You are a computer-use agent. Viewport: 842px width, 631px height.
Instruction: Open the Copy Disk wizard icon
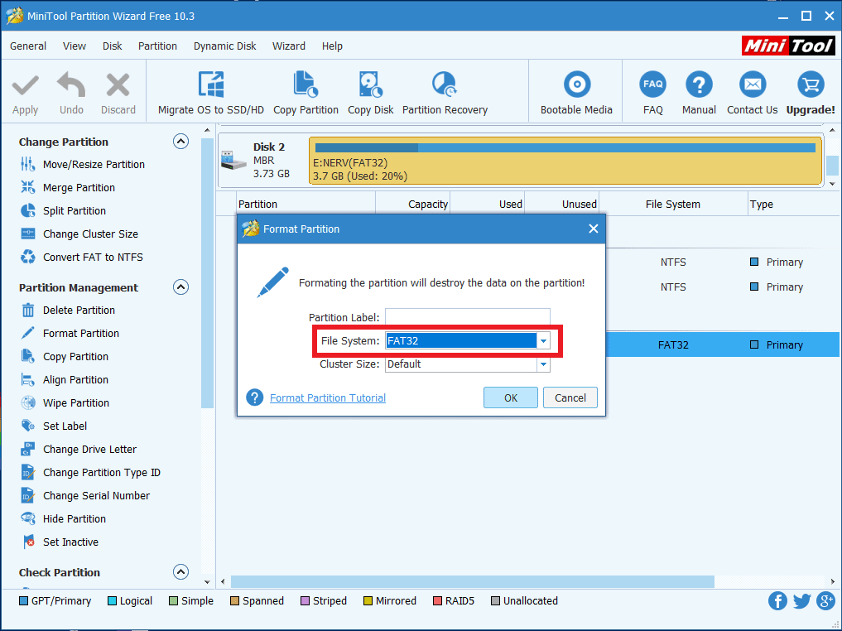click(371, 85)
